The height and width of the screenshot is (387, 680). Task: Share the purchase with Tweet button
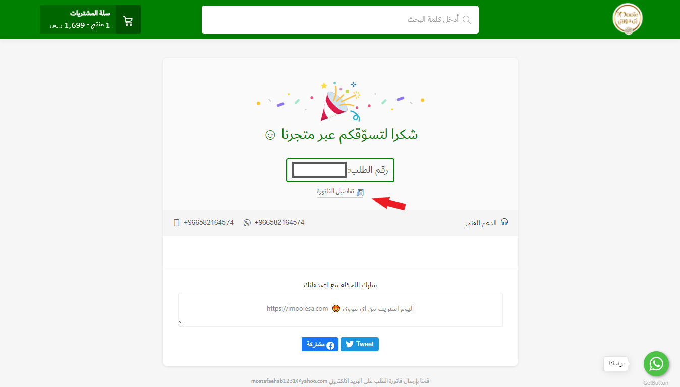[360, 344]
